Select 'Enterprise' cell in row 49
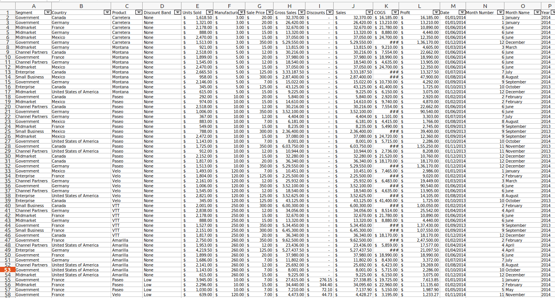 click(x=33, y=250)
